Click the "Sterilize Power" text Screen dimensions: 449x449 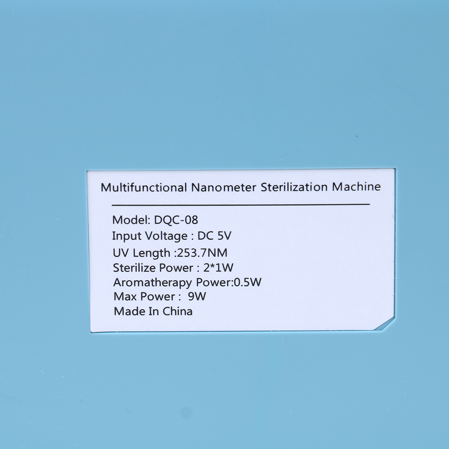coord(153,268)
